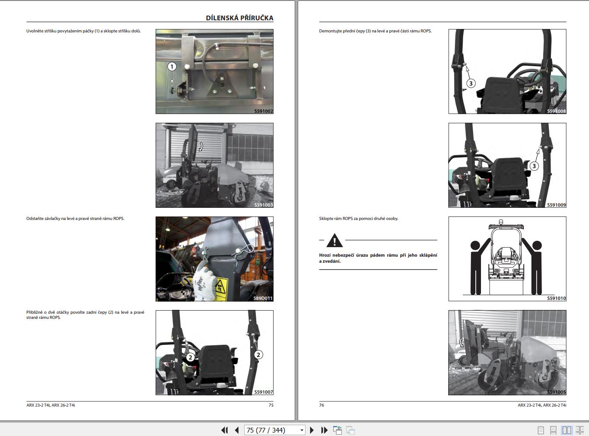Viewport: 589px width, 436px height.
Task: Click image S589D011 with the gloved hand
Action: (214, 258)
